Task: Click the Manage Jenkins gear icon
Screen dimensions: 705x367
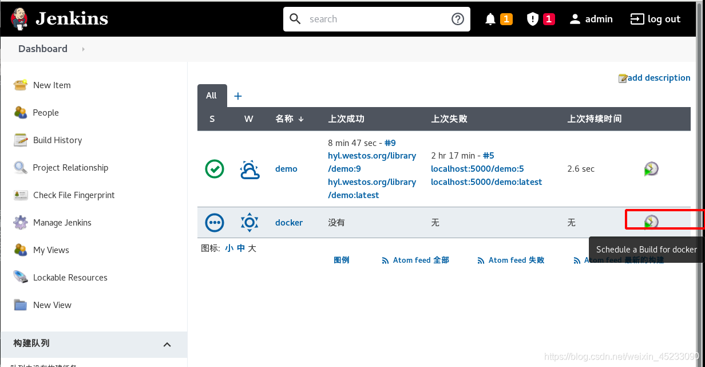Action: [x=21, y=222]
